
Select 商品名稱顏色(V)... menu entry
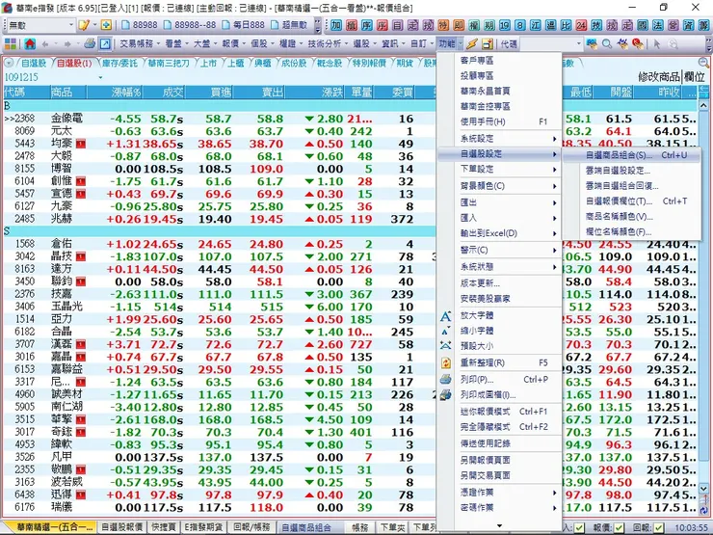click(x=632, y=217)
